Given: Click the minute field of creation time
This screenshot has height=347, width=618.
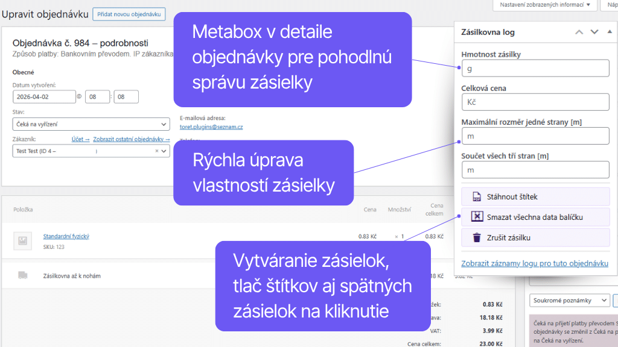Looking at the screenshot, I should 126,97.
